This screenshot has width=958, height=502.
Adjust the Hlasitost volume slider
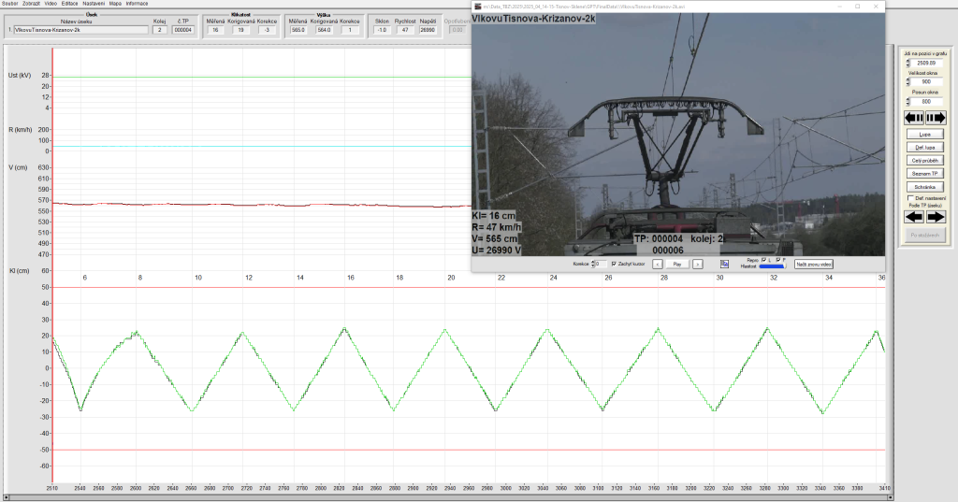point(772,266)
